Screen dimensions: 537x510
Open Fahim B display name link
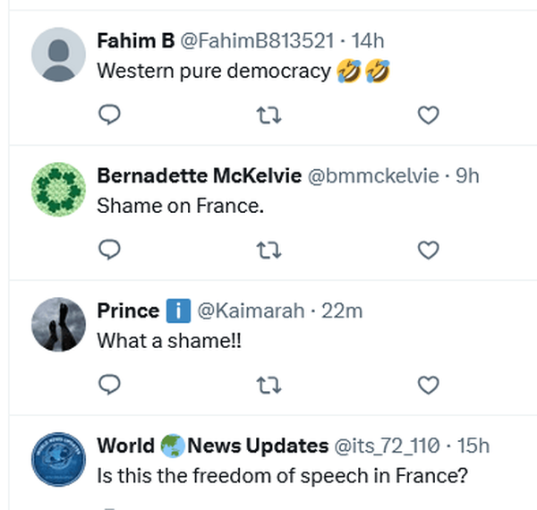(136, 40)
